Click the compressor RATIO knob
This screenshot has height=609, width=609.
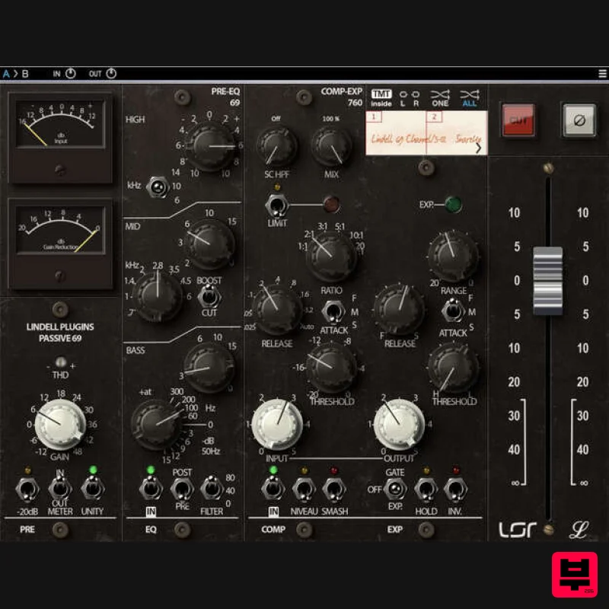click(x=331, y=257)
